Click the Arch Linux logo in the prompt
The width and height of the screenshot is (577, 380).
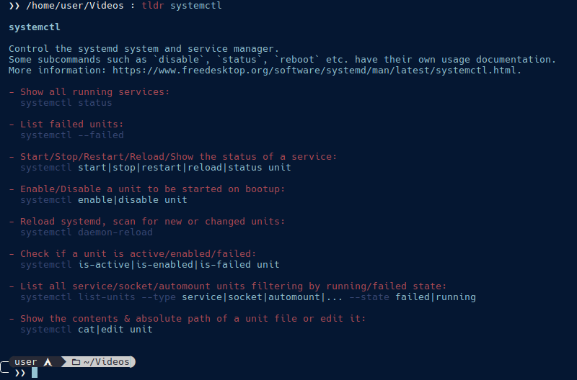[x=48, y=362]
